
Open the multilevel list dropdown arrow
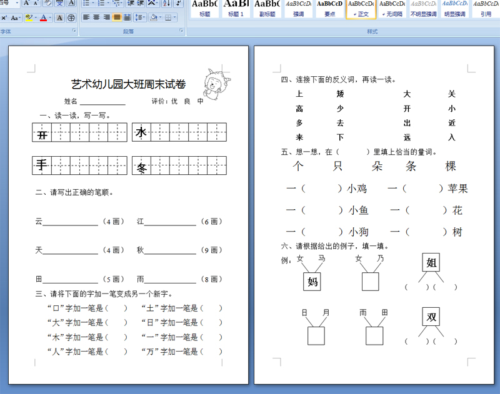point(122,3)
